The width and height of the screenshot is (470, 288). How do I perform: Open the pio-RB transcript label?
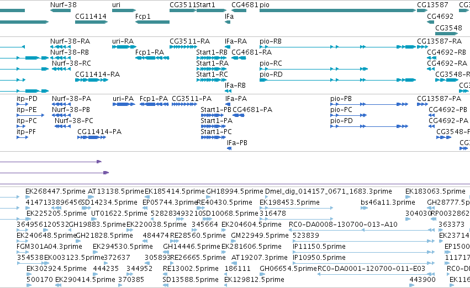pos(271,41)
